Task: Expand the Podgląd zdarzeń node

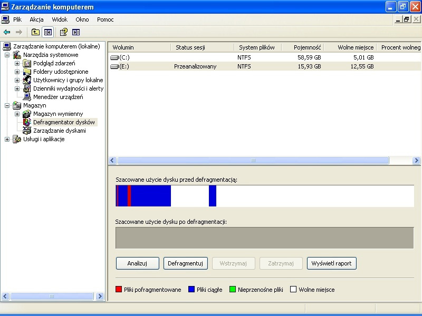Action: (17, 63)
